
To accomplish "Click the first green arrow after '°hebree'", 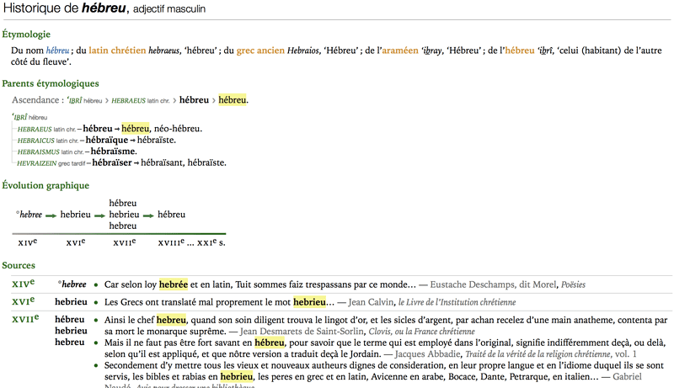I will point(51,215).
